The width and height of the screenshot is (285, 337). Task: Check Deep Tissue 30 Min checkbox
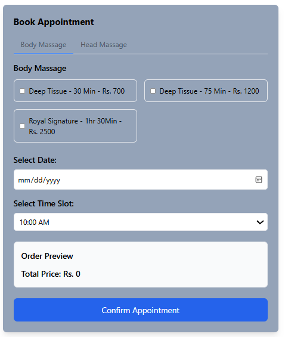point(22,91)
